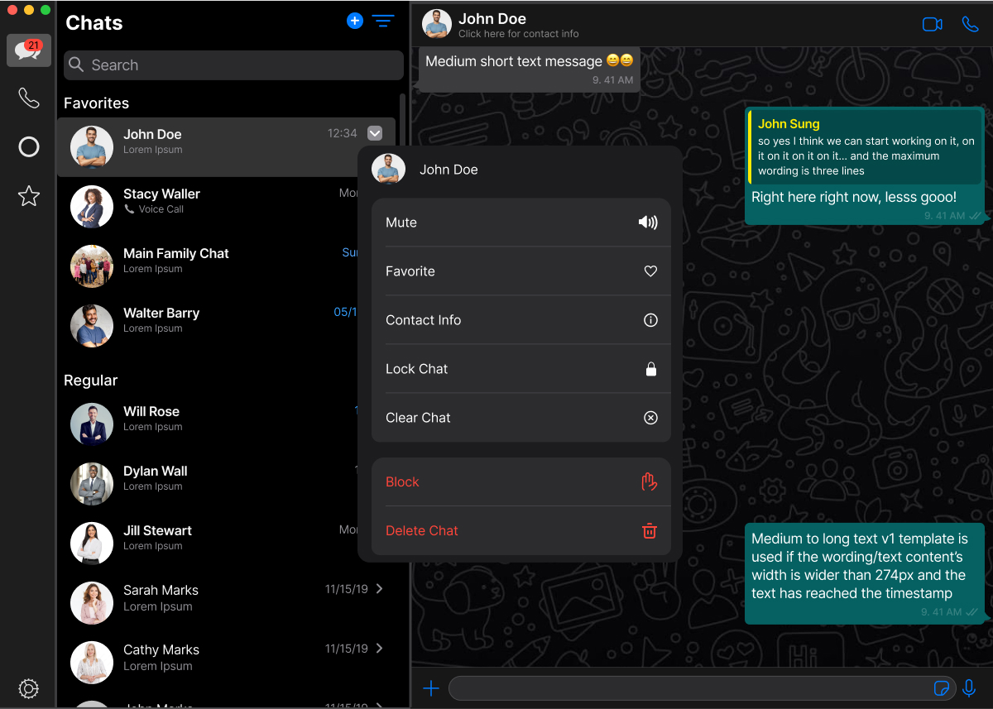Click 'Medium short text message' bubble

point(530,69)
